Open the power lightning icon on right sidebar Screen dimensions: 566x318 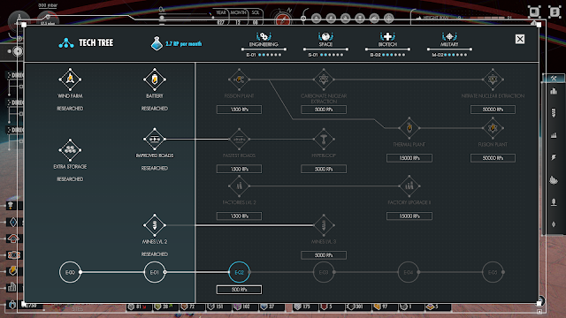(554, 157)
